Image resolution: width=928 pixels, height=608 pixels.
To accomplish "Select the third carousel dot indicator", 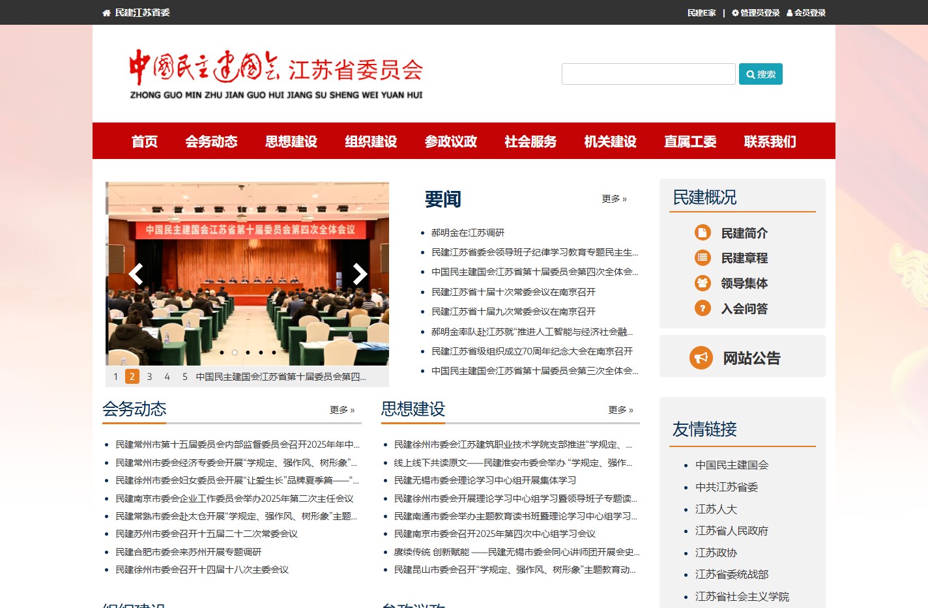I will click(x=248, y=353).
